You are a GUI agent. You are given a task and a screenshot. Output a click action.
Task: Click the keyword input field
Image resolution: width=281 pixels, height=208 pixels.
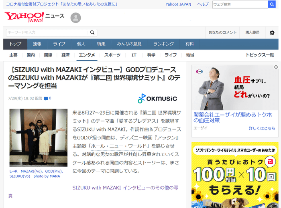(47, 32)
